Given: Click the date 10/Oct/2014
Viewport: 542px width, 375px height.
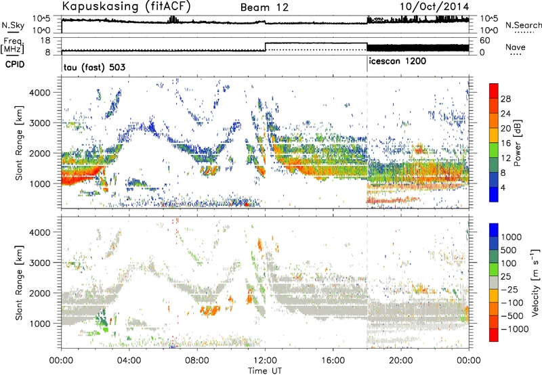Looking at the screenshot, I should 434,7.
